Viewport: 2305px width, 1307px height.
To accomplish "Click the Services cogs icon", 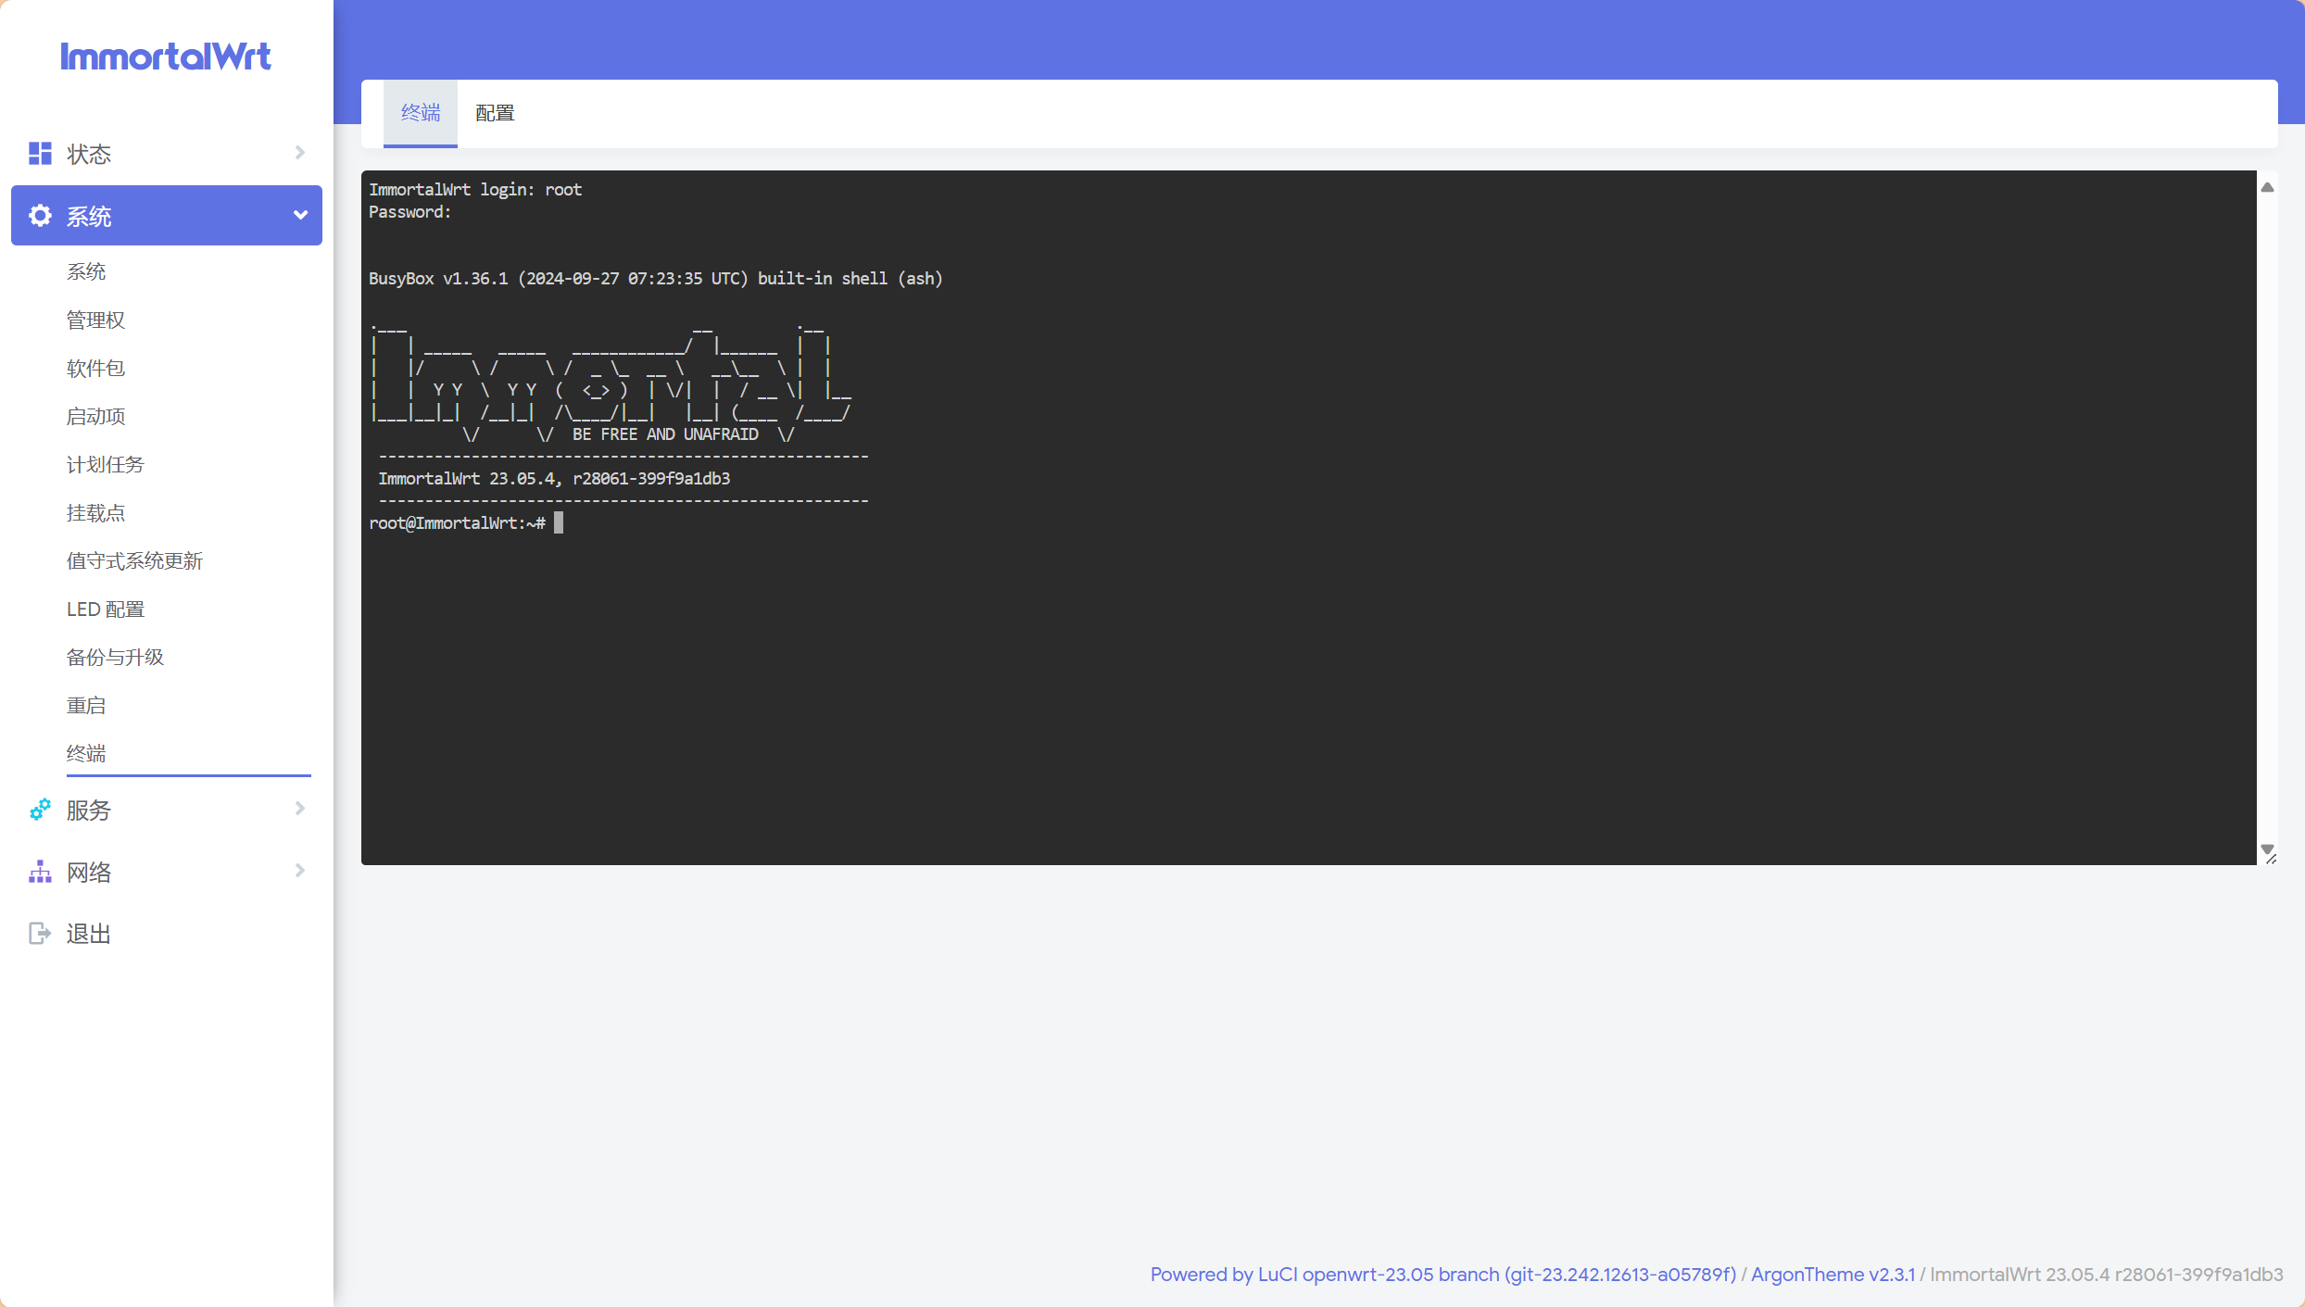I will (x=40, y=810).
